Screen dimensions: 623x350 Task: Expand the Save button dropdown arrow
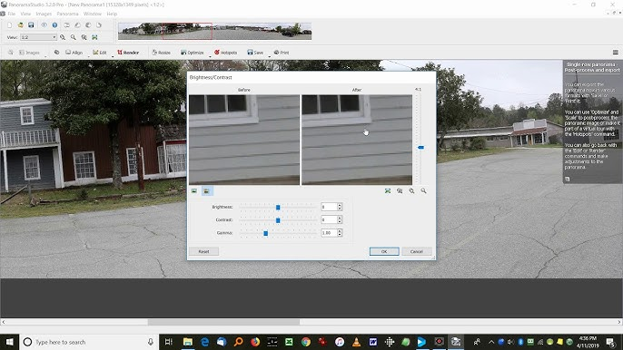(x=269, y=56)
